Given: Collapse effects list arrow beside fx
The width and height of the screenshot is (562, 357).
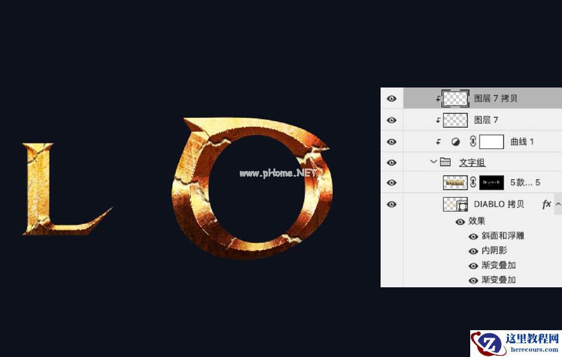Looking at the screenshot, I should click(x=558, y=204).
